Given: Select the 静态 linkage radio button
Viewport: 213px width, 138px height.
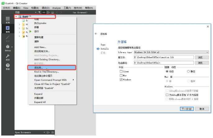Looking at the screenshot, I should 188,71.
